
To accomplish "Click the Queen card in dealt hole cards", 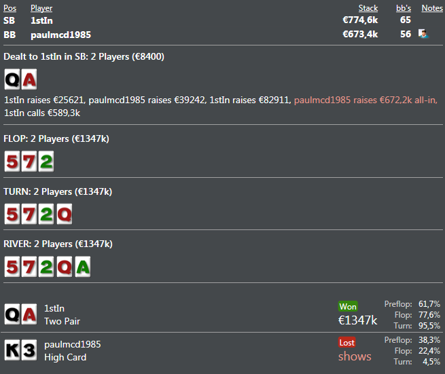I will (x=12, y=79).
